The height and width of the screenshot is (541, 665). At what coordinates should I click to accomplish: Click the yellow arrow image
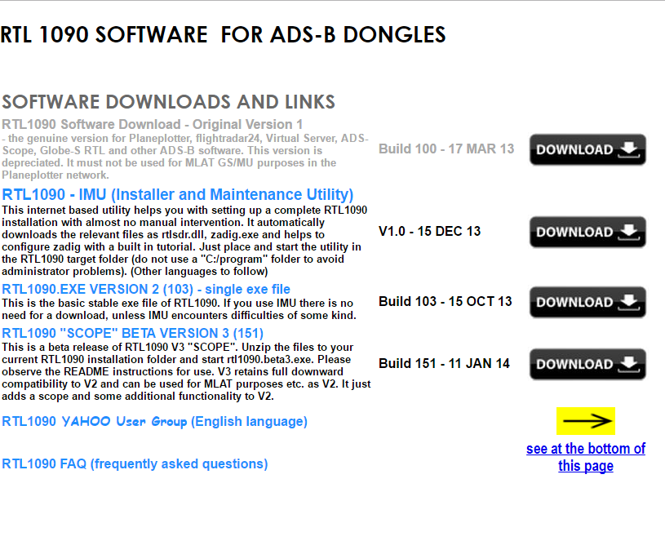586,421
